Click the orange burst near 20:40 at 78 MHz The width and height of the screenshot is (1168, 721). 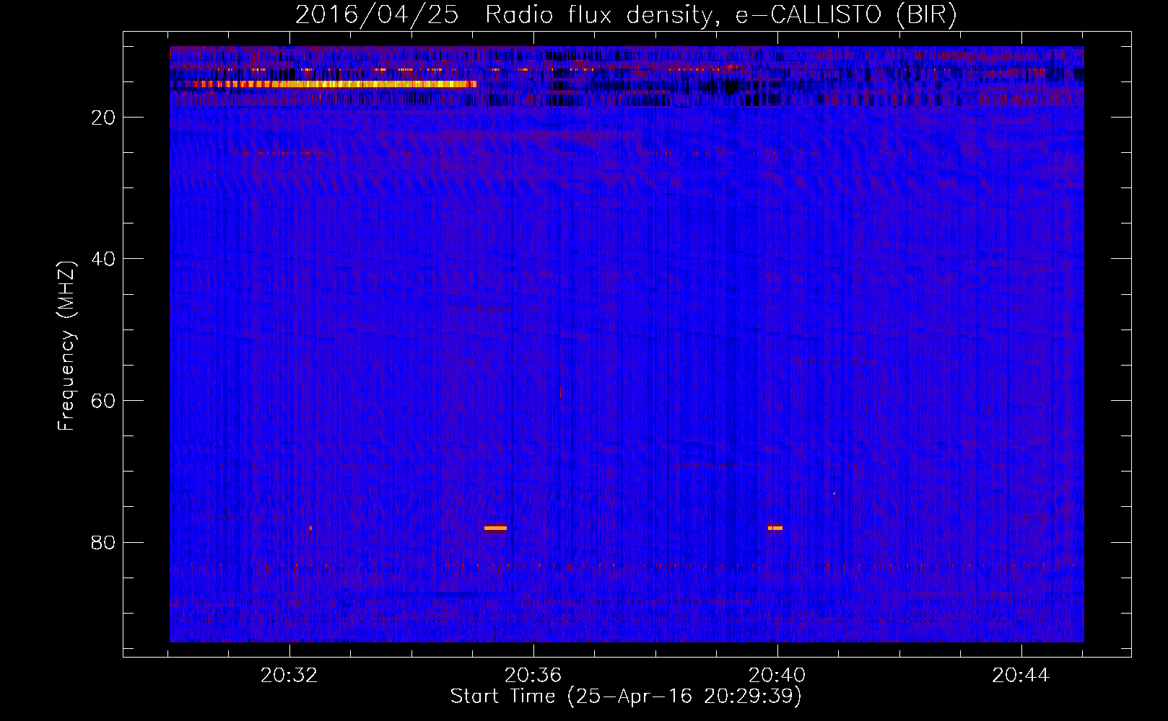775,528
